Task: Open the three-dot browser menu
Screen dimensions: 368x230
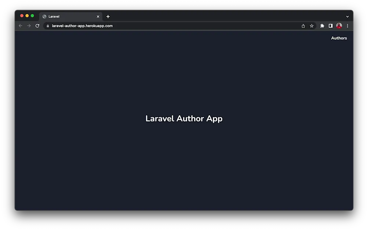Action: [x=347, y=26]
